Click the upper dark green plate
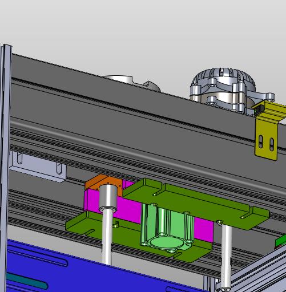 point(196,204)
